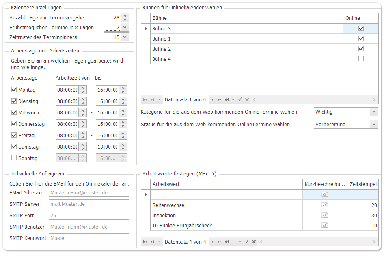Uncheck Online for Bühne 1

coord(361,39)
